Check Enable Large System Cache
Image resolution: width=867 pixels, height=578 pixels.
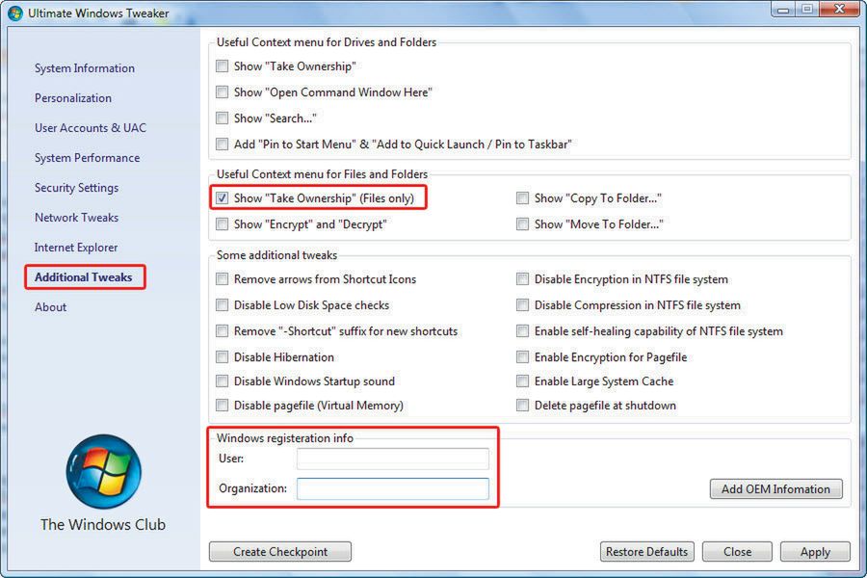pyautogui.click(x=522, y=381)
